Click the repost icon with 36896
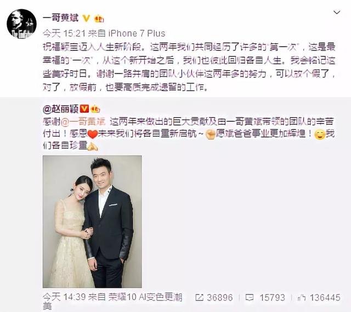This screenshot has height=312, width=351. click(199, 297)
